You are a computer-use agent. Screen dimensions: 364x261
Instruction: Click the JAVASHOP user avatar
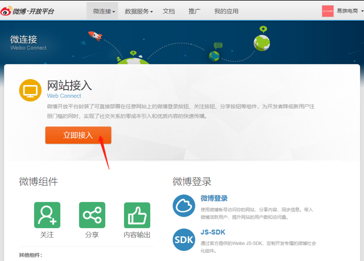pyautogui.click(x=328, y=11)
